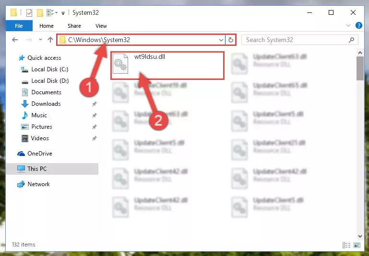Expand the ribbon using chevron
Image resolution: width=369 pixels, height=256 pixels.
pos(348,25)
